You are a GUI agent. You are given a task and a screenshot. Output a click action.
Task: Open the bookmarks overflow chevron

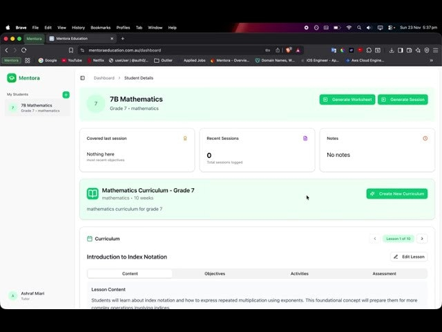coord(432,60)
